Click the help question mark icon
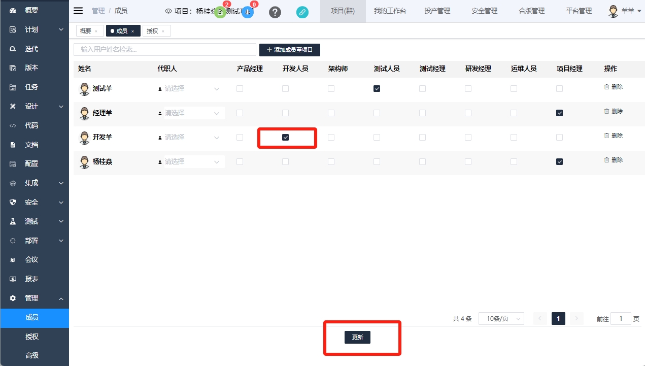Viewport: 645px width, 366px height. 275,12
